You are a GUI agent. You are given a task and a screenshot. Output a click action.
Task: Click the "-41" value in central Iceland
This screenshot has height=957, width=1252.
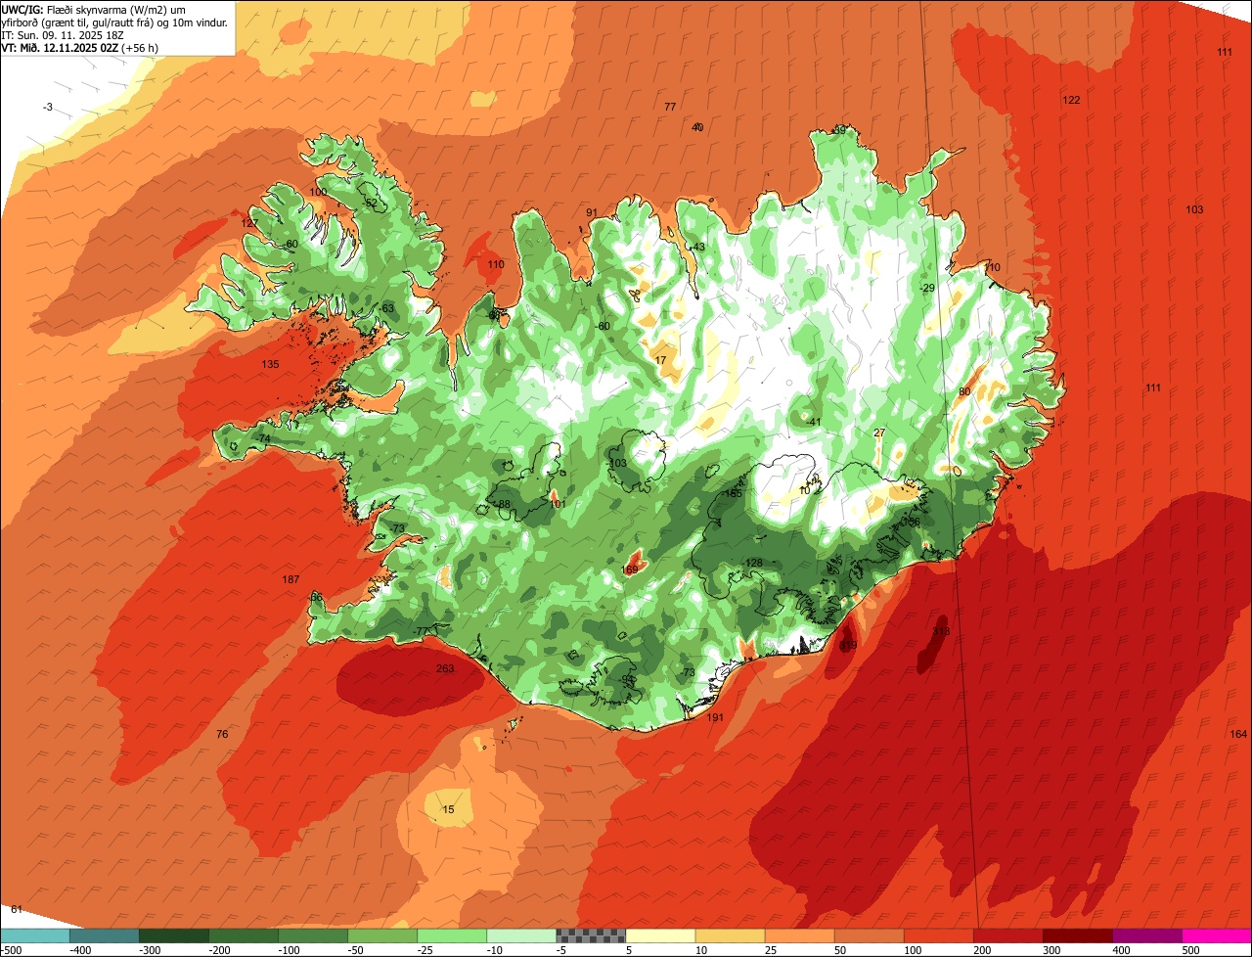tap(813, 423)
